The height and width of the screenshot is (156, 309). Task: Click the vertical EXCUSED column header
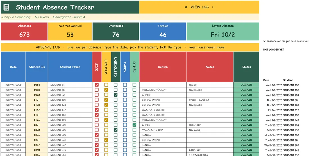click(106, 67)
